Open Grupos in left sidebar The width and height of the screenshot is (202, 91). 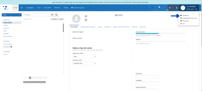[x=6, y=25]
